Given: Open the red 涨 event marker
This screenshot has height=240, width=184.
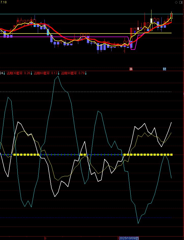Looking at the screenshot, I should 131,69.
